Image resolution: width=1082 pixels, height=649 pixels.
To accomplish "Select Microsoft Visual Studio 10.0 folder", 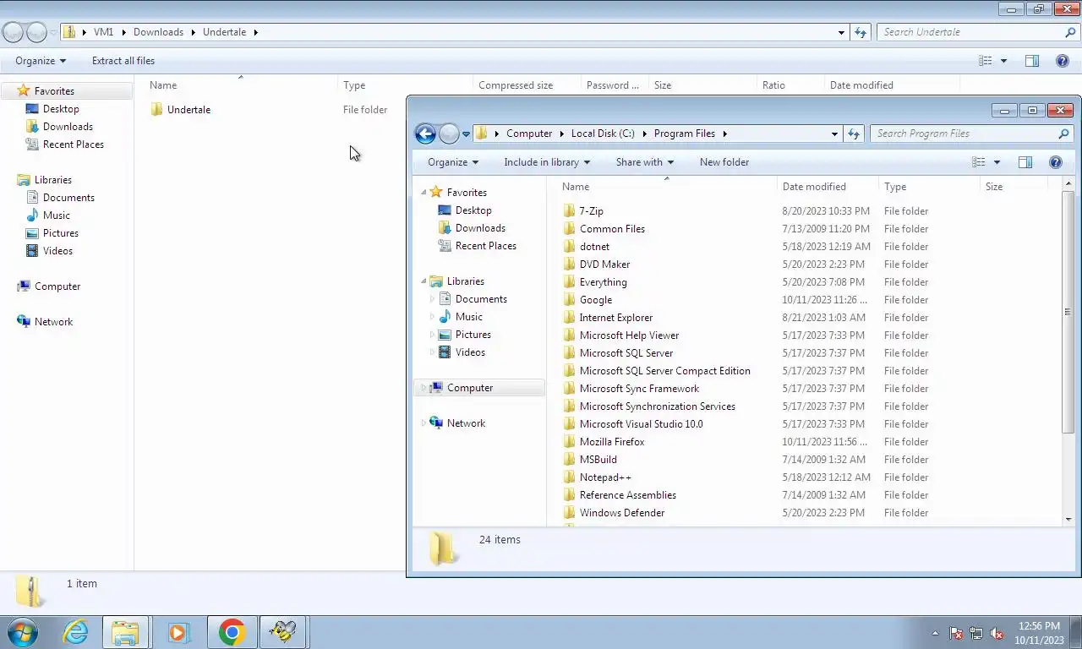I will (x=641, y=424).
